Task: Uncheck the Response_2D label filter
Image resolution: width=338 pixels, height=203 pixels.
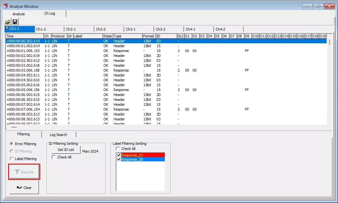Action: 119,159
